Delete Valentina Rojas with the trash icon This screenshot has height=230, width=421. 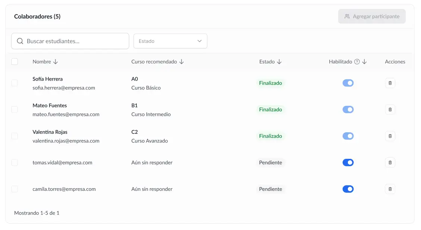click(x=390, y=136)
